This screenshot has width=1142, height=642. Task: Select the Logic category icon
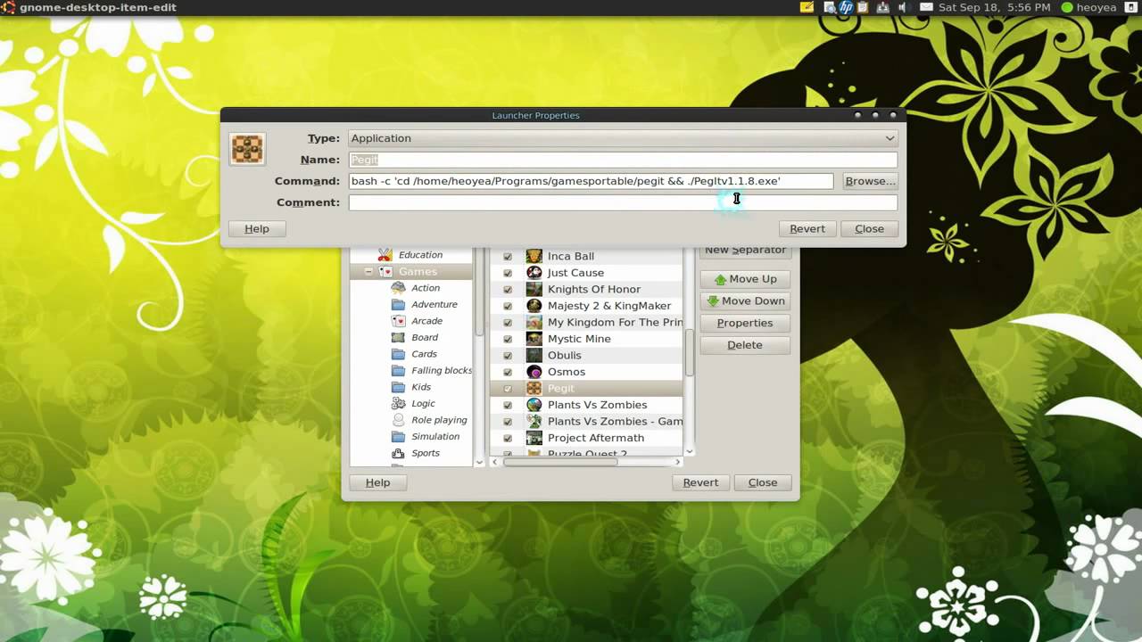[x=398, y=404]
